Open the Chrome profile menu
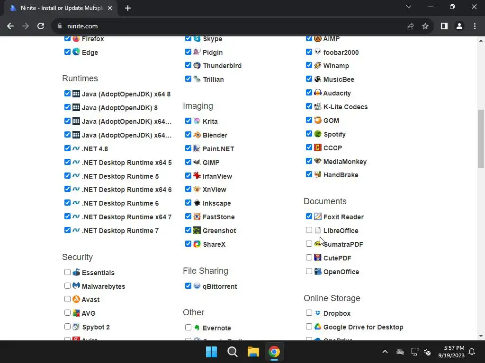The width and height of the screenshot is (485, 363). tap(459, 26)
